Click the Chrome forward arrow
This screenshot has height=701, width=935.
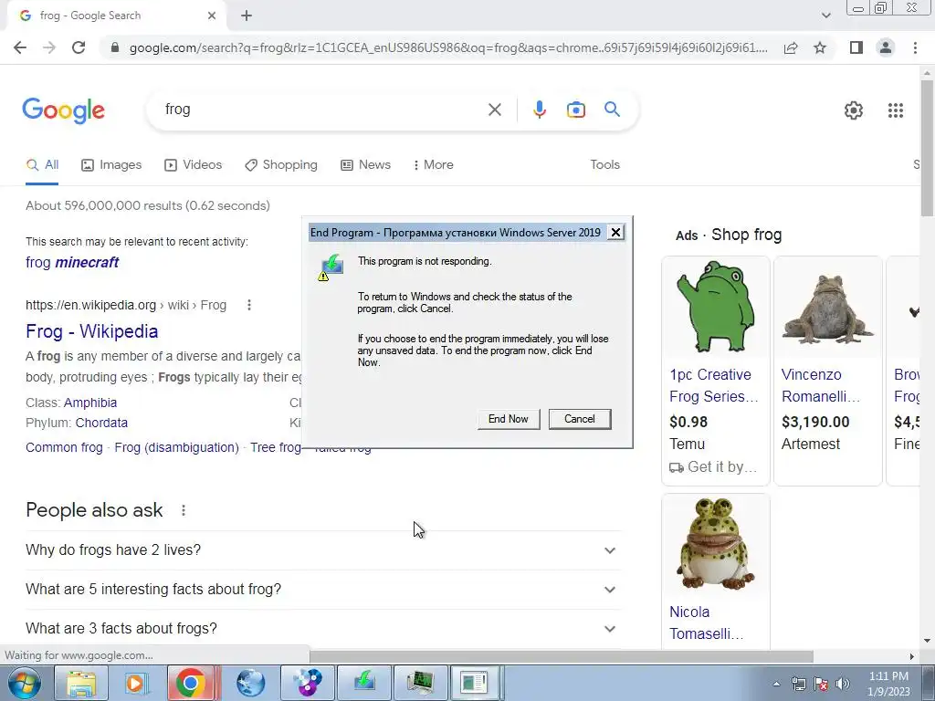click(x=49, y=47)
